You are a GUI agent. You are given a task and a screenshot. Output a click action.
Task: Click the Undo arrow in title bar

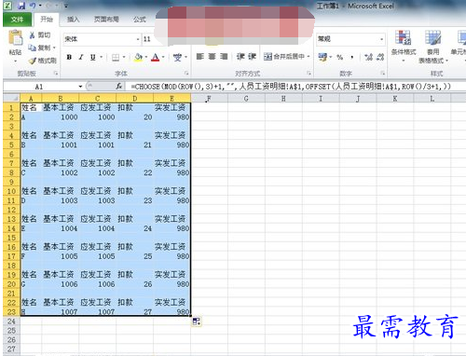tap(33, 6)
